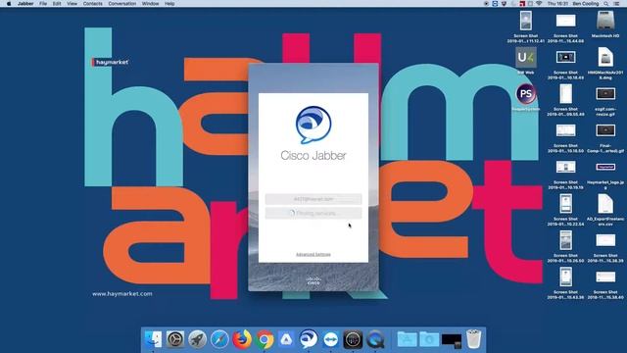Open Google Drive icon in dock
The image size is (627, 353).
click(x=286, y=339)
